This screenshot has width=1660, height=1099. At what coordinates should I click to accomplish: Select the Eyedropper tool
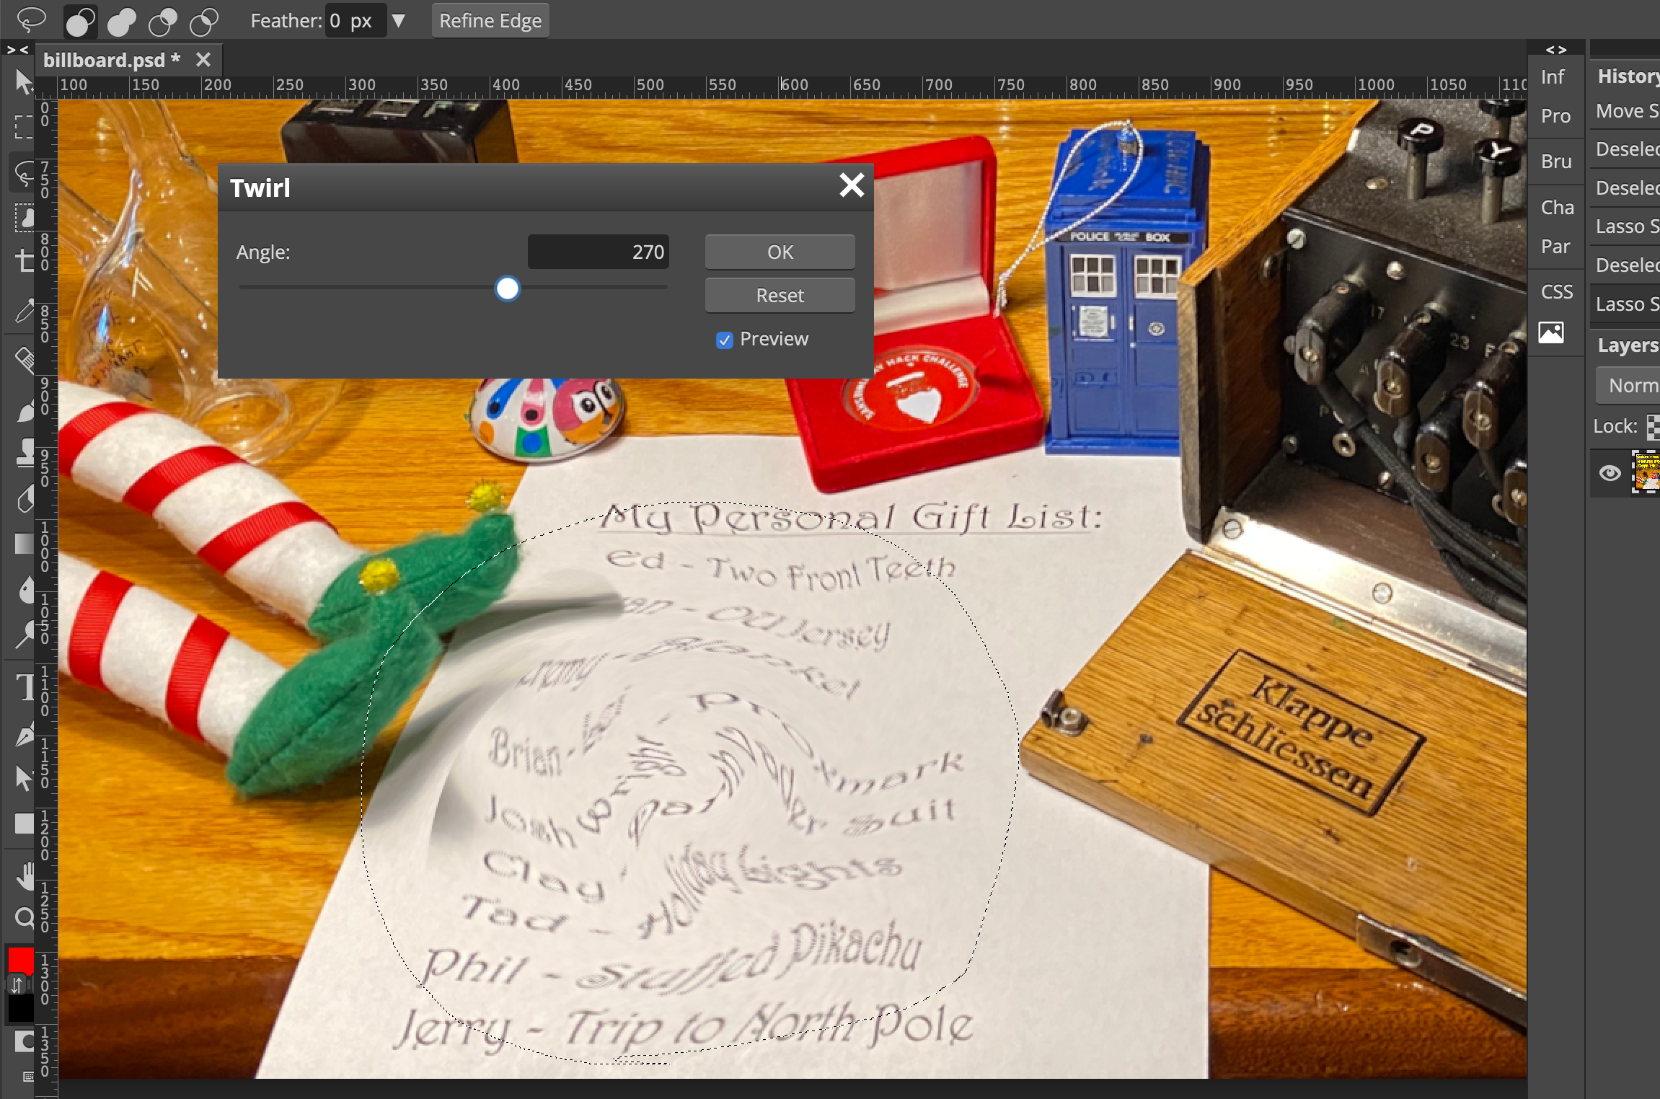pyautogui.click(x=23, y=312)
